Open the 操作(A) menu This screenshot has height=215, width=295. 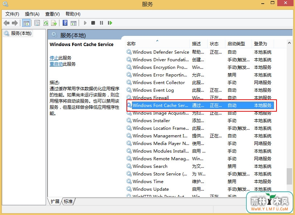[x=32, y=14]
